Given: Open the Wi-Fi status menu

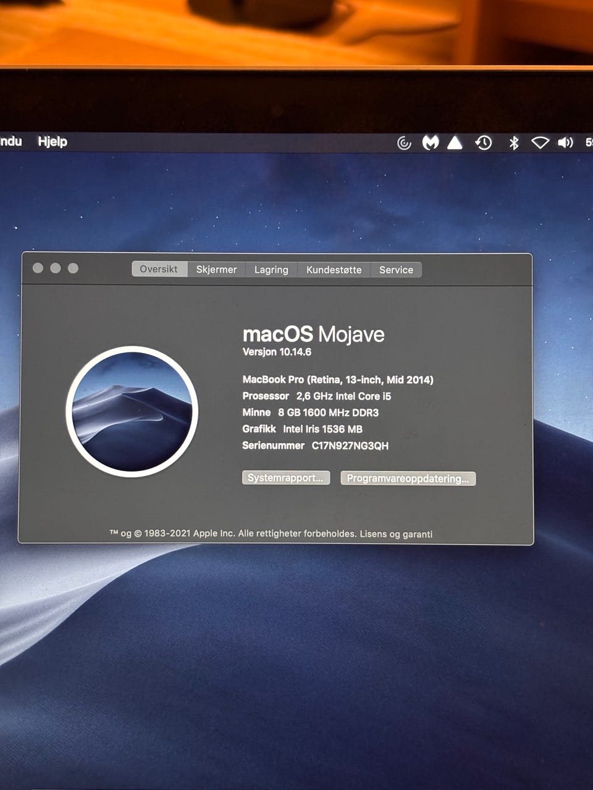Looking at the screenshot, I should [540, 143].
